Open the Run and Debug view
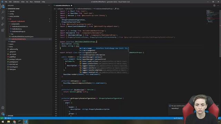The image size is (221, 124). click(x=3, y=24)
